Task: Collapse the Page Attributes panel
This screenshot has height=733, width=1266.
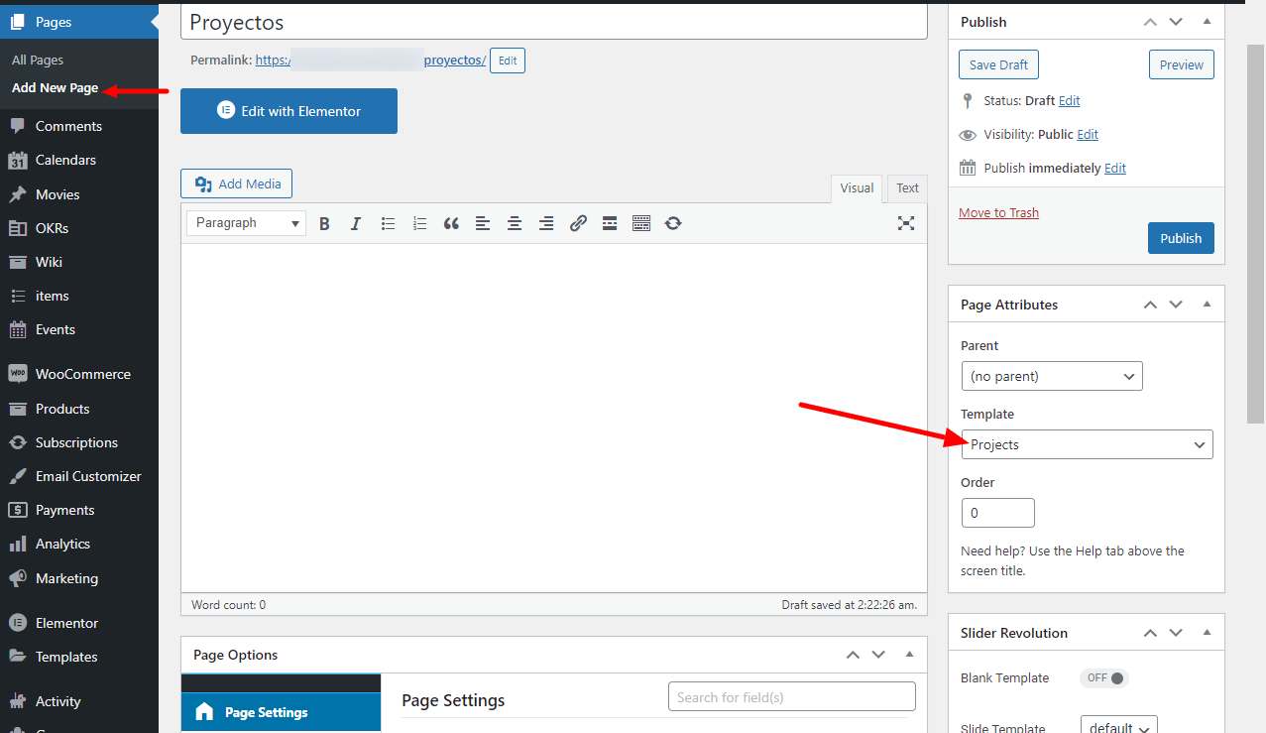Action: click(1207, 305)
